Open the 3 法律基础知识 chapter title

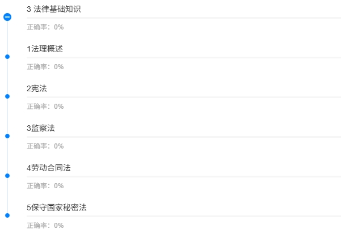point(54,9)
